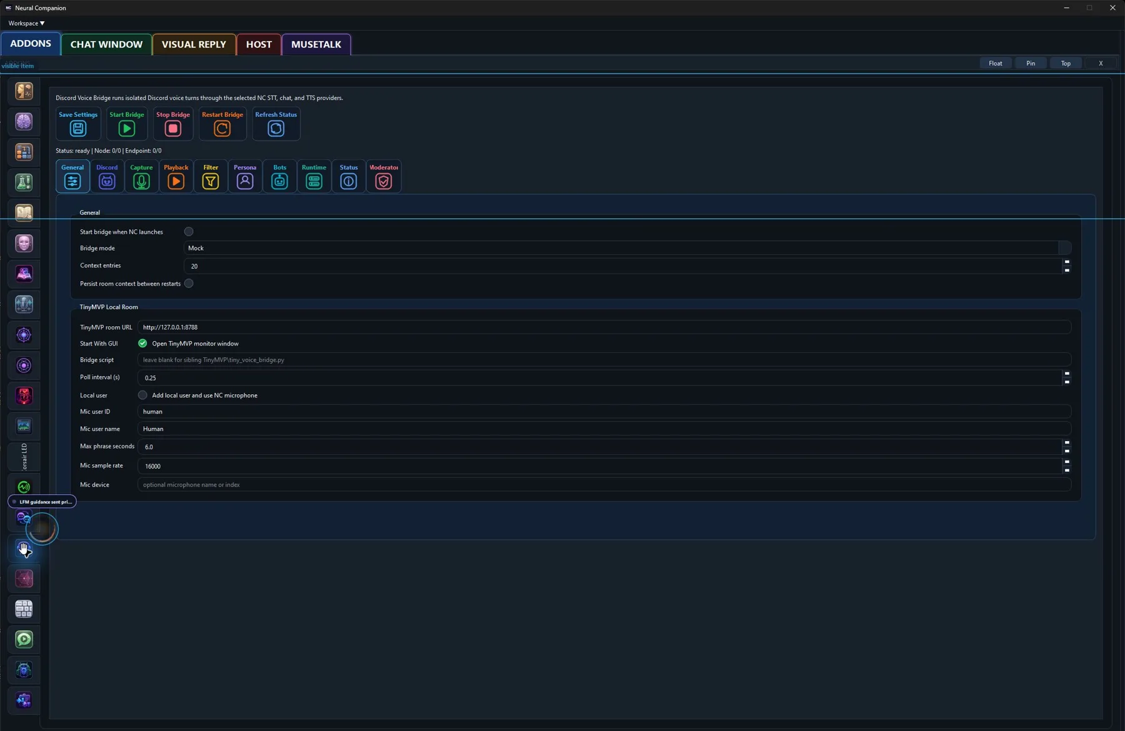1125x731 pixels.
Task: Open the purple compass-ring addon icon
Action: pyautogui.click(x=24, y=335)
